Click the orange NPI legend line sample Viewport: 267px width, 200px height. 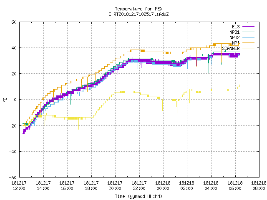248,42
